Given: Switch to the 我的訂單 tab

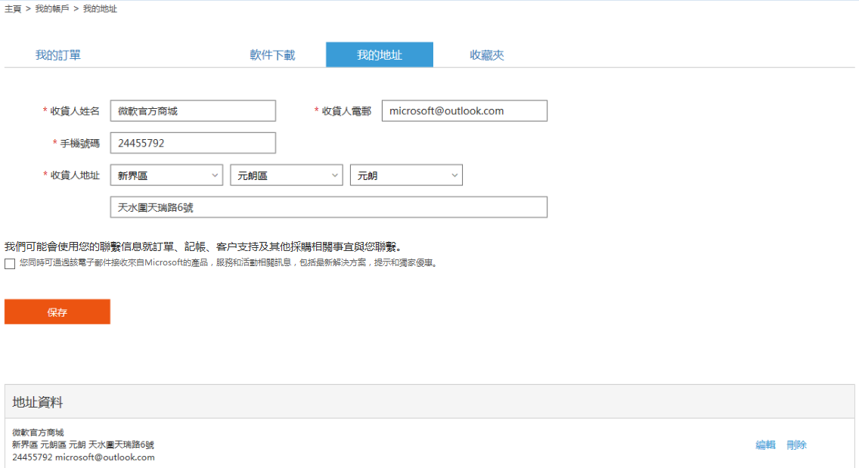Looking at the screenshot, I should (58, 55).
